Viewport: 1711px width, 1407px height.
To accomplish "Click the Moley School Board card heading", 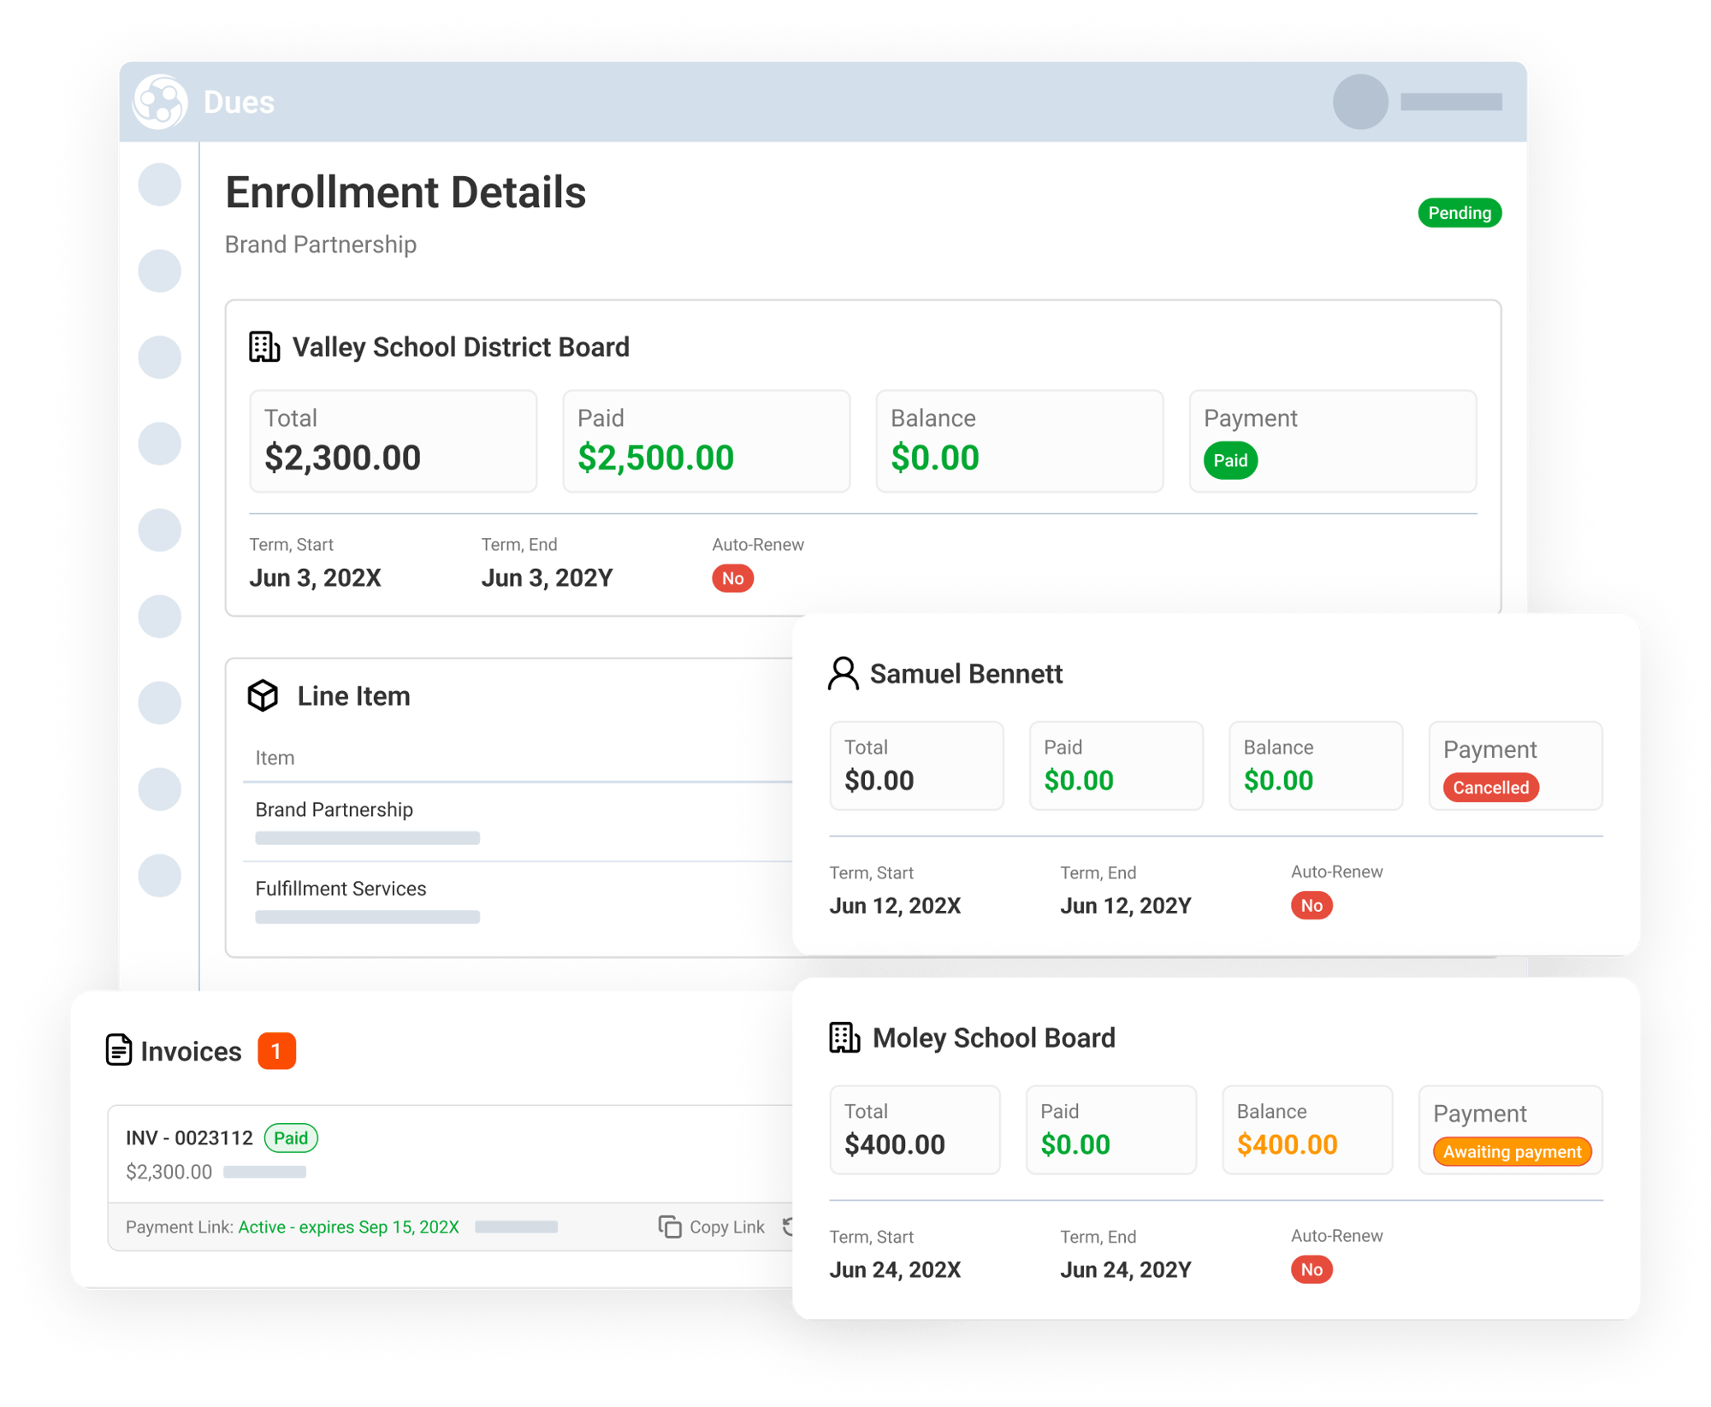I will click(x=993, y=1038).
